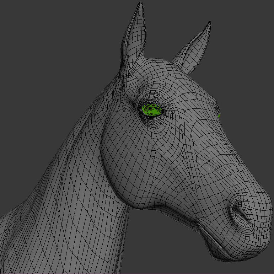
Task: Select the large green eye mesh
Action: click(x=152, y=110)
